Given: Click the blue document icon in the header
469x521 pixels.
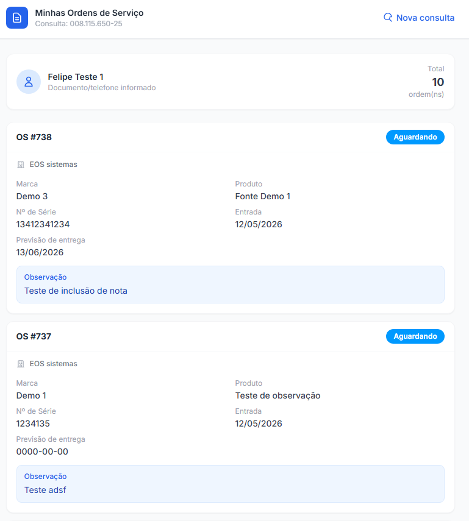Looking at the screenshot, I should tap(17, 18).
